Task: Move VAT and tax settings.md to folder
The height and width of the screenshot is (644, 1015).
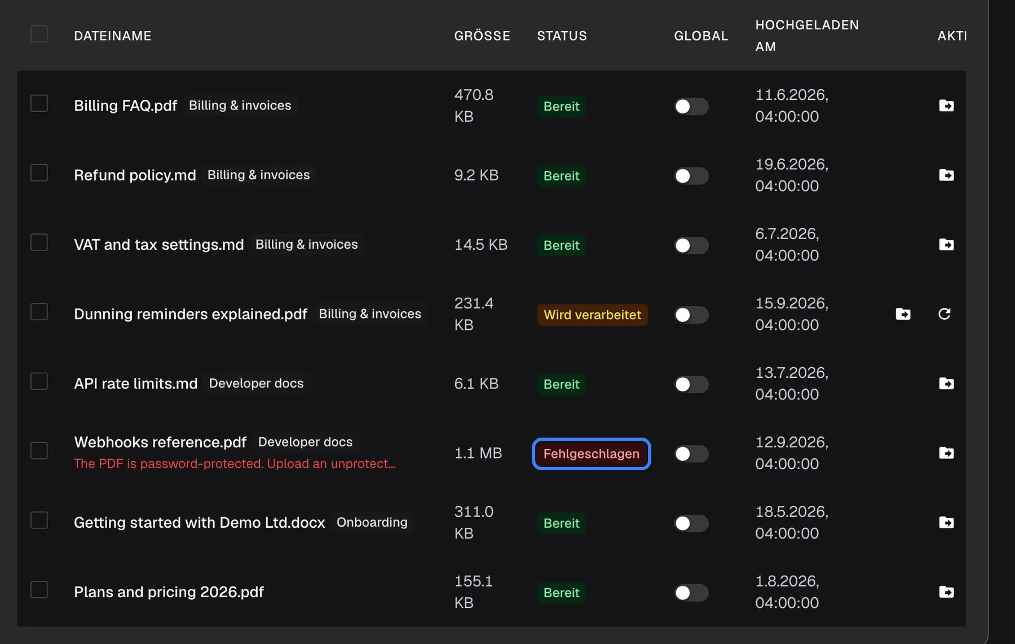Action: (x=946, y=244)
